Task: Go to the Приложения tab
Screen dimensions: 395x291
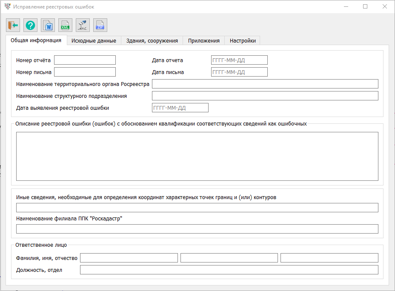Action: pyautogui.click(x=203, y=41)
